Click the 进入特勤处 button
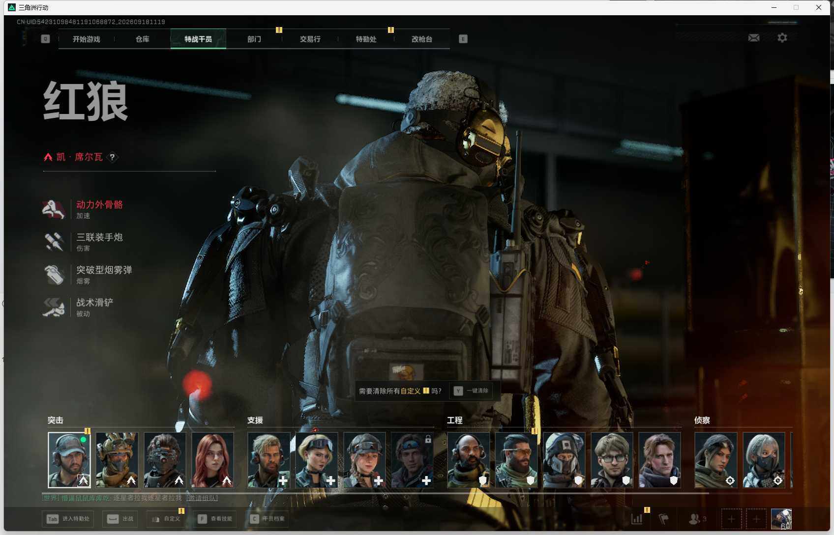The image size is (834, 535). coord(68,519)
